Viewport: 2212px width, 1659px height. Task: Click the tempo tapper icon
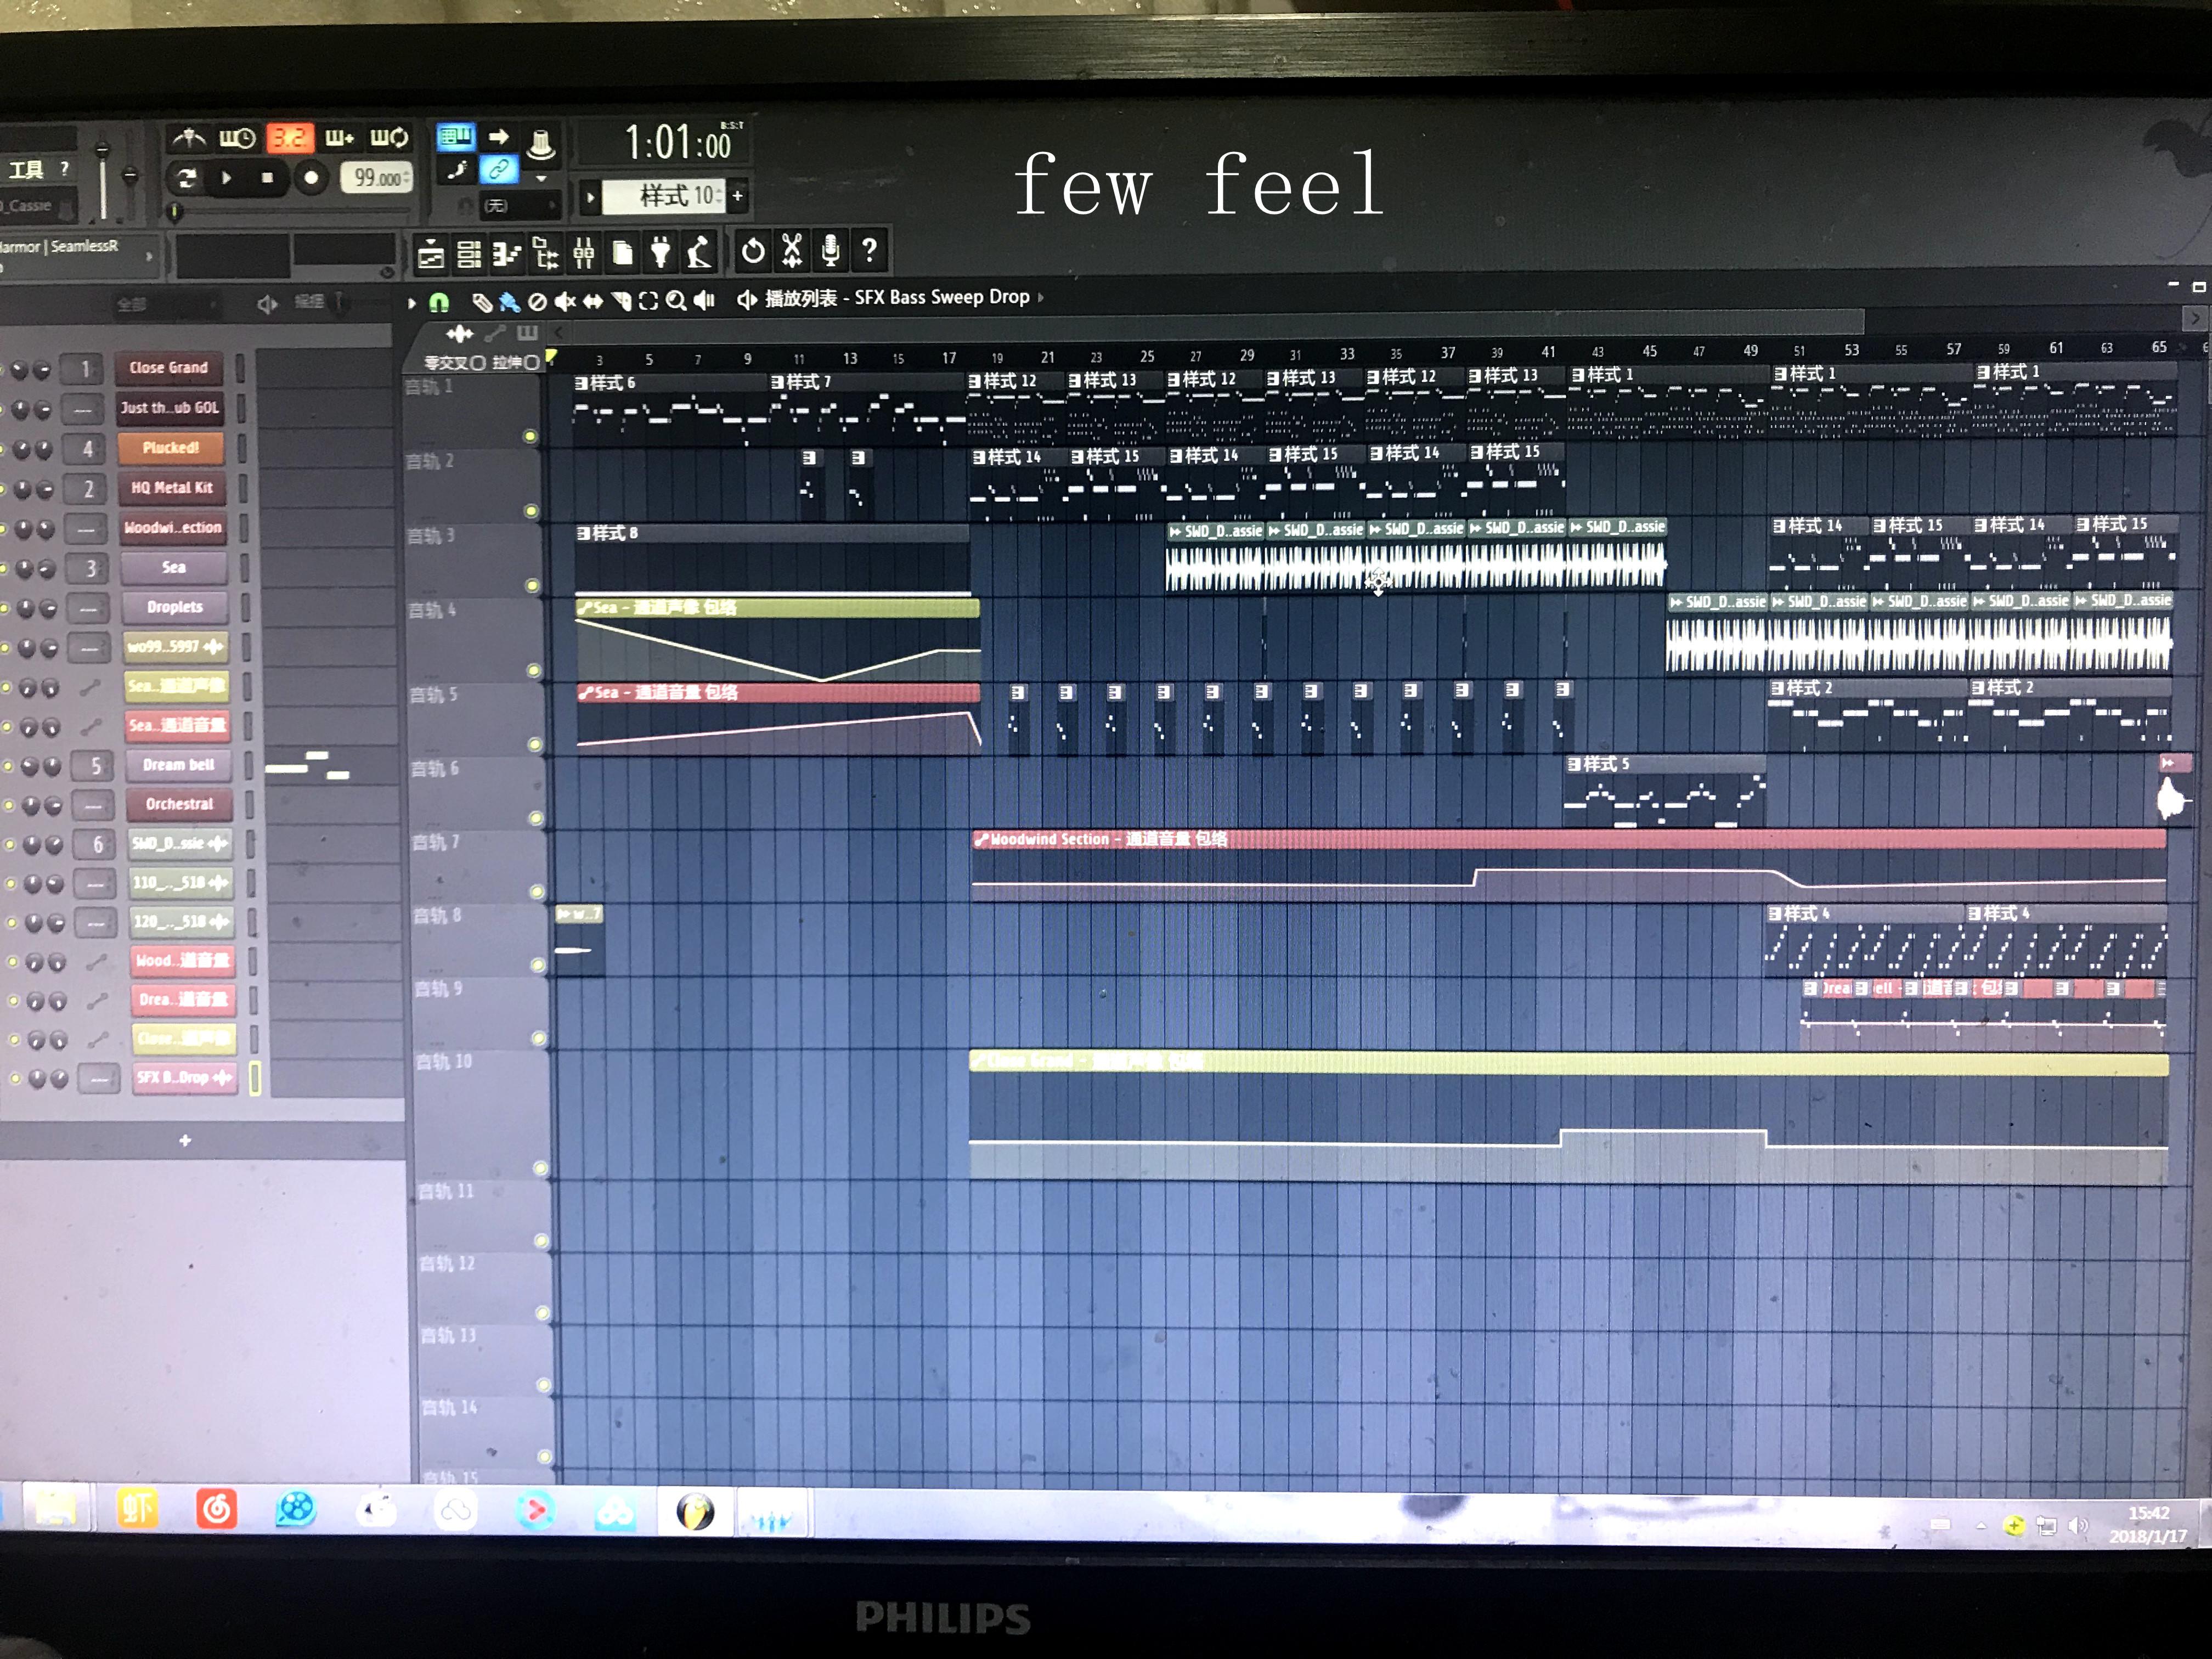699,252
